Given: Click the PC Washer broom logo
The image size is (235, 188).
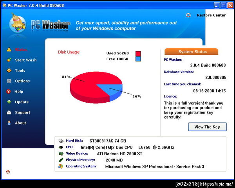Looking at the screenshot, I should click(17, 23).
